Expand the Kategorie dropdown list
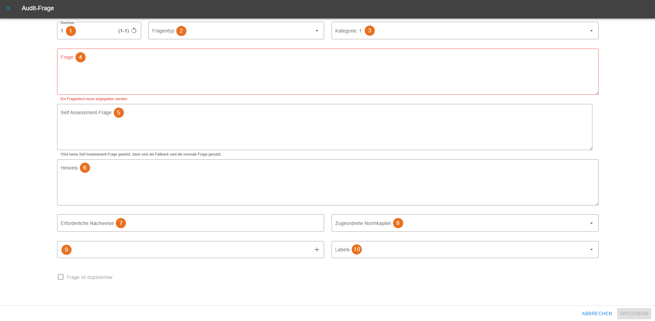The image size is (655, 321). (591, 31)
